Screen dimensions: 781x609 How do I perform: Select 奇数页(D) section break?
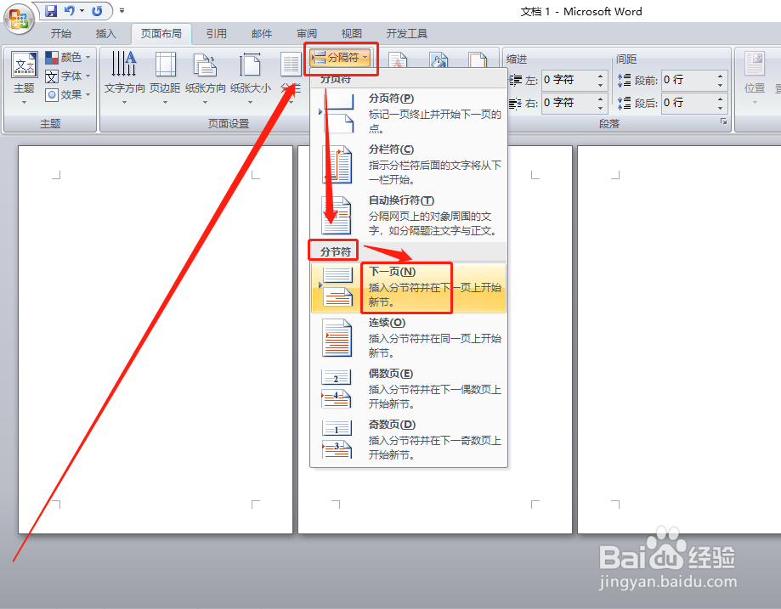409,440
